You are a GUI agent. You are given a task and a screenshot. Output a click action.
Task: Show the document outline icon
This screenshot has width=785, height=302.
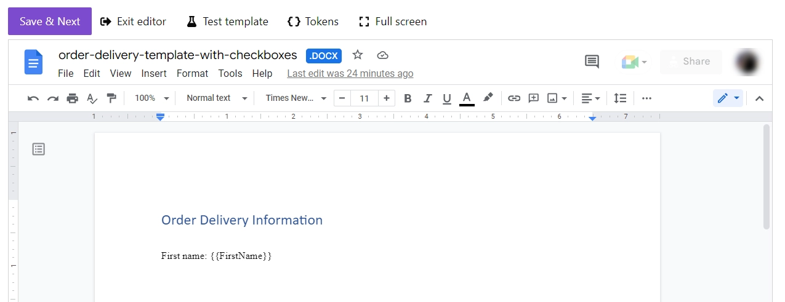pos(38,149)
